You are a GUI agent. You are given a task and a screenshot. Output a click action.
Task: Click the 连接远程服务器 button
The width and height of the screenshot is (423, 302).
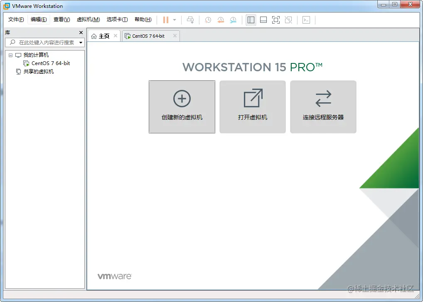click(323, 107)
